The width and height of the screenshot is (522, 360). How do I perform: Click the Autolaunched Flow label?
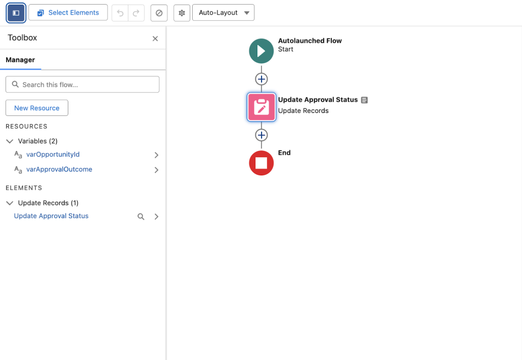tap(310, 41)
